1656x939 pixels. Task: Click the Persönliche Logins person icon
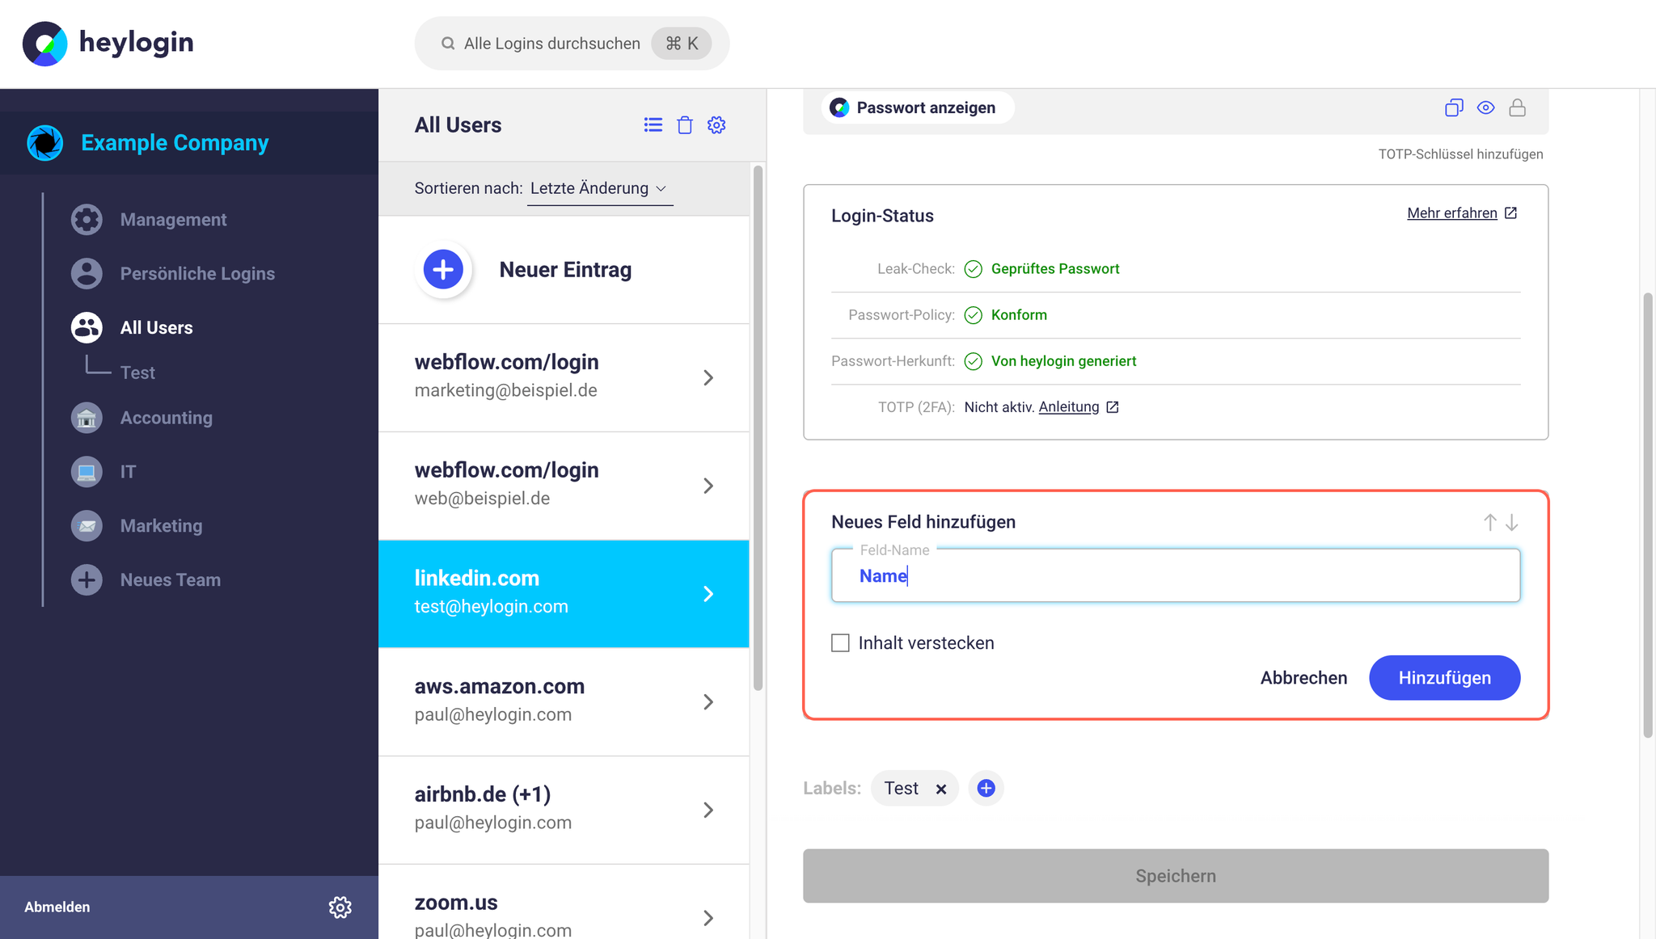(x=87, y=274)
